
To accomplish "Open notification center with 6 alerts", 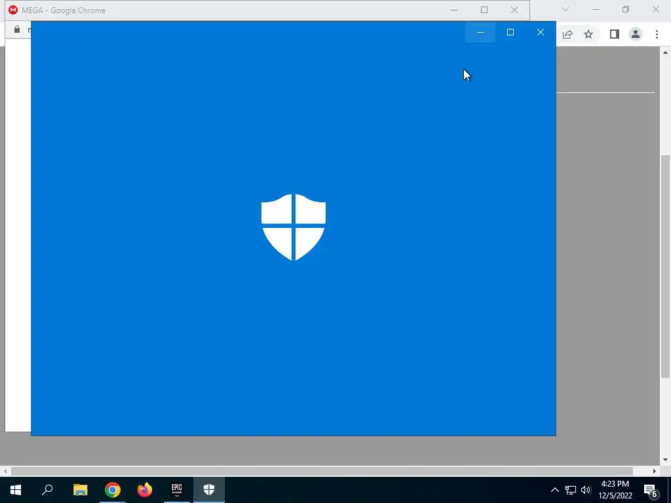I will pyautogui.click(x=651, y=490).
